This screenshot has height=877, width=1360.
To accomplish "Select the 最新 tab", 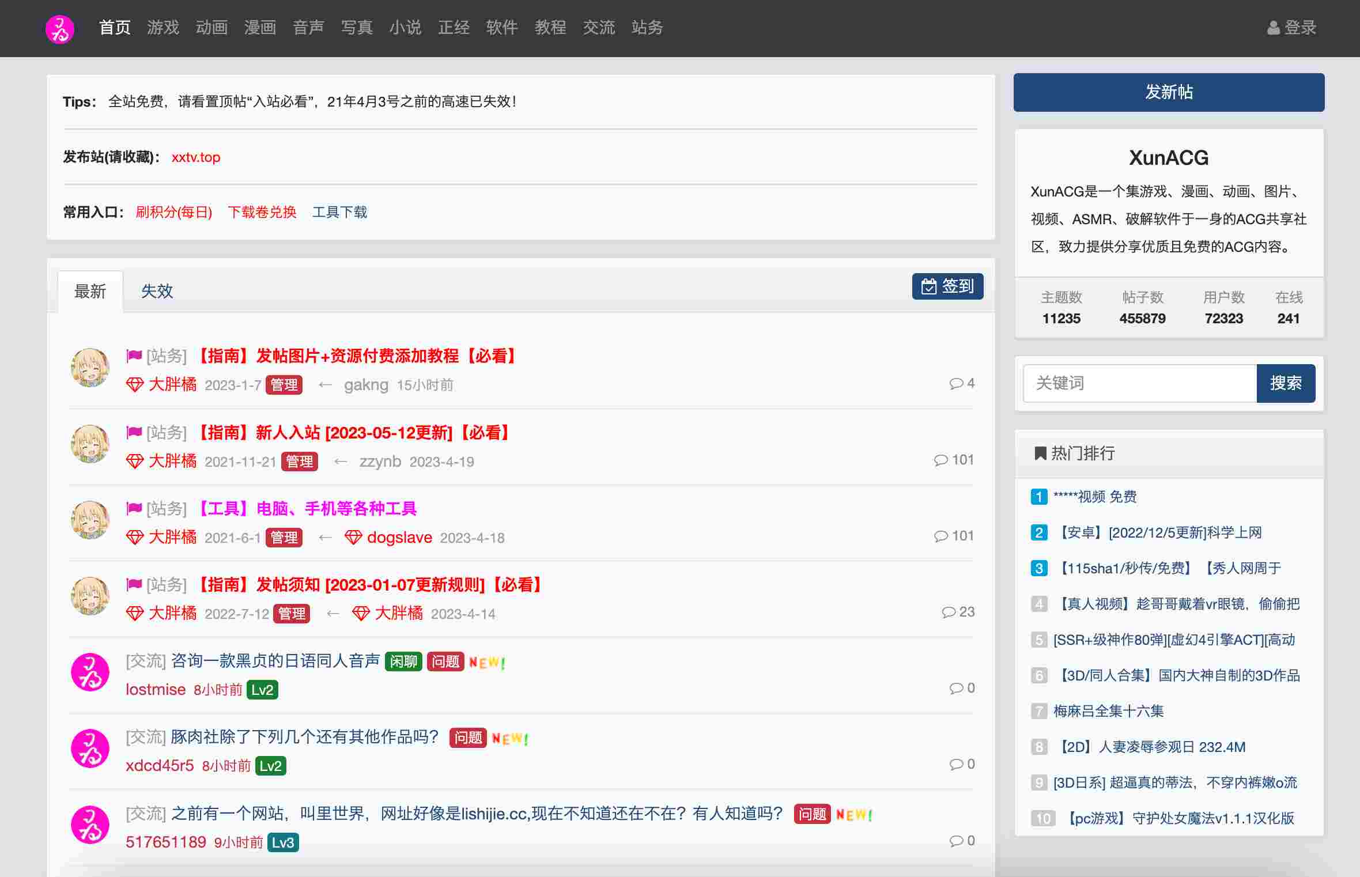I will (x=90, y=292).
